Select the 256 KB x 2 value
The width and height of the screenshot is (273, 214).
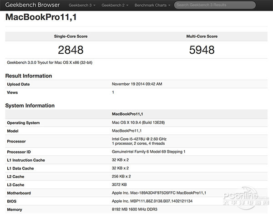coord(121,176)
